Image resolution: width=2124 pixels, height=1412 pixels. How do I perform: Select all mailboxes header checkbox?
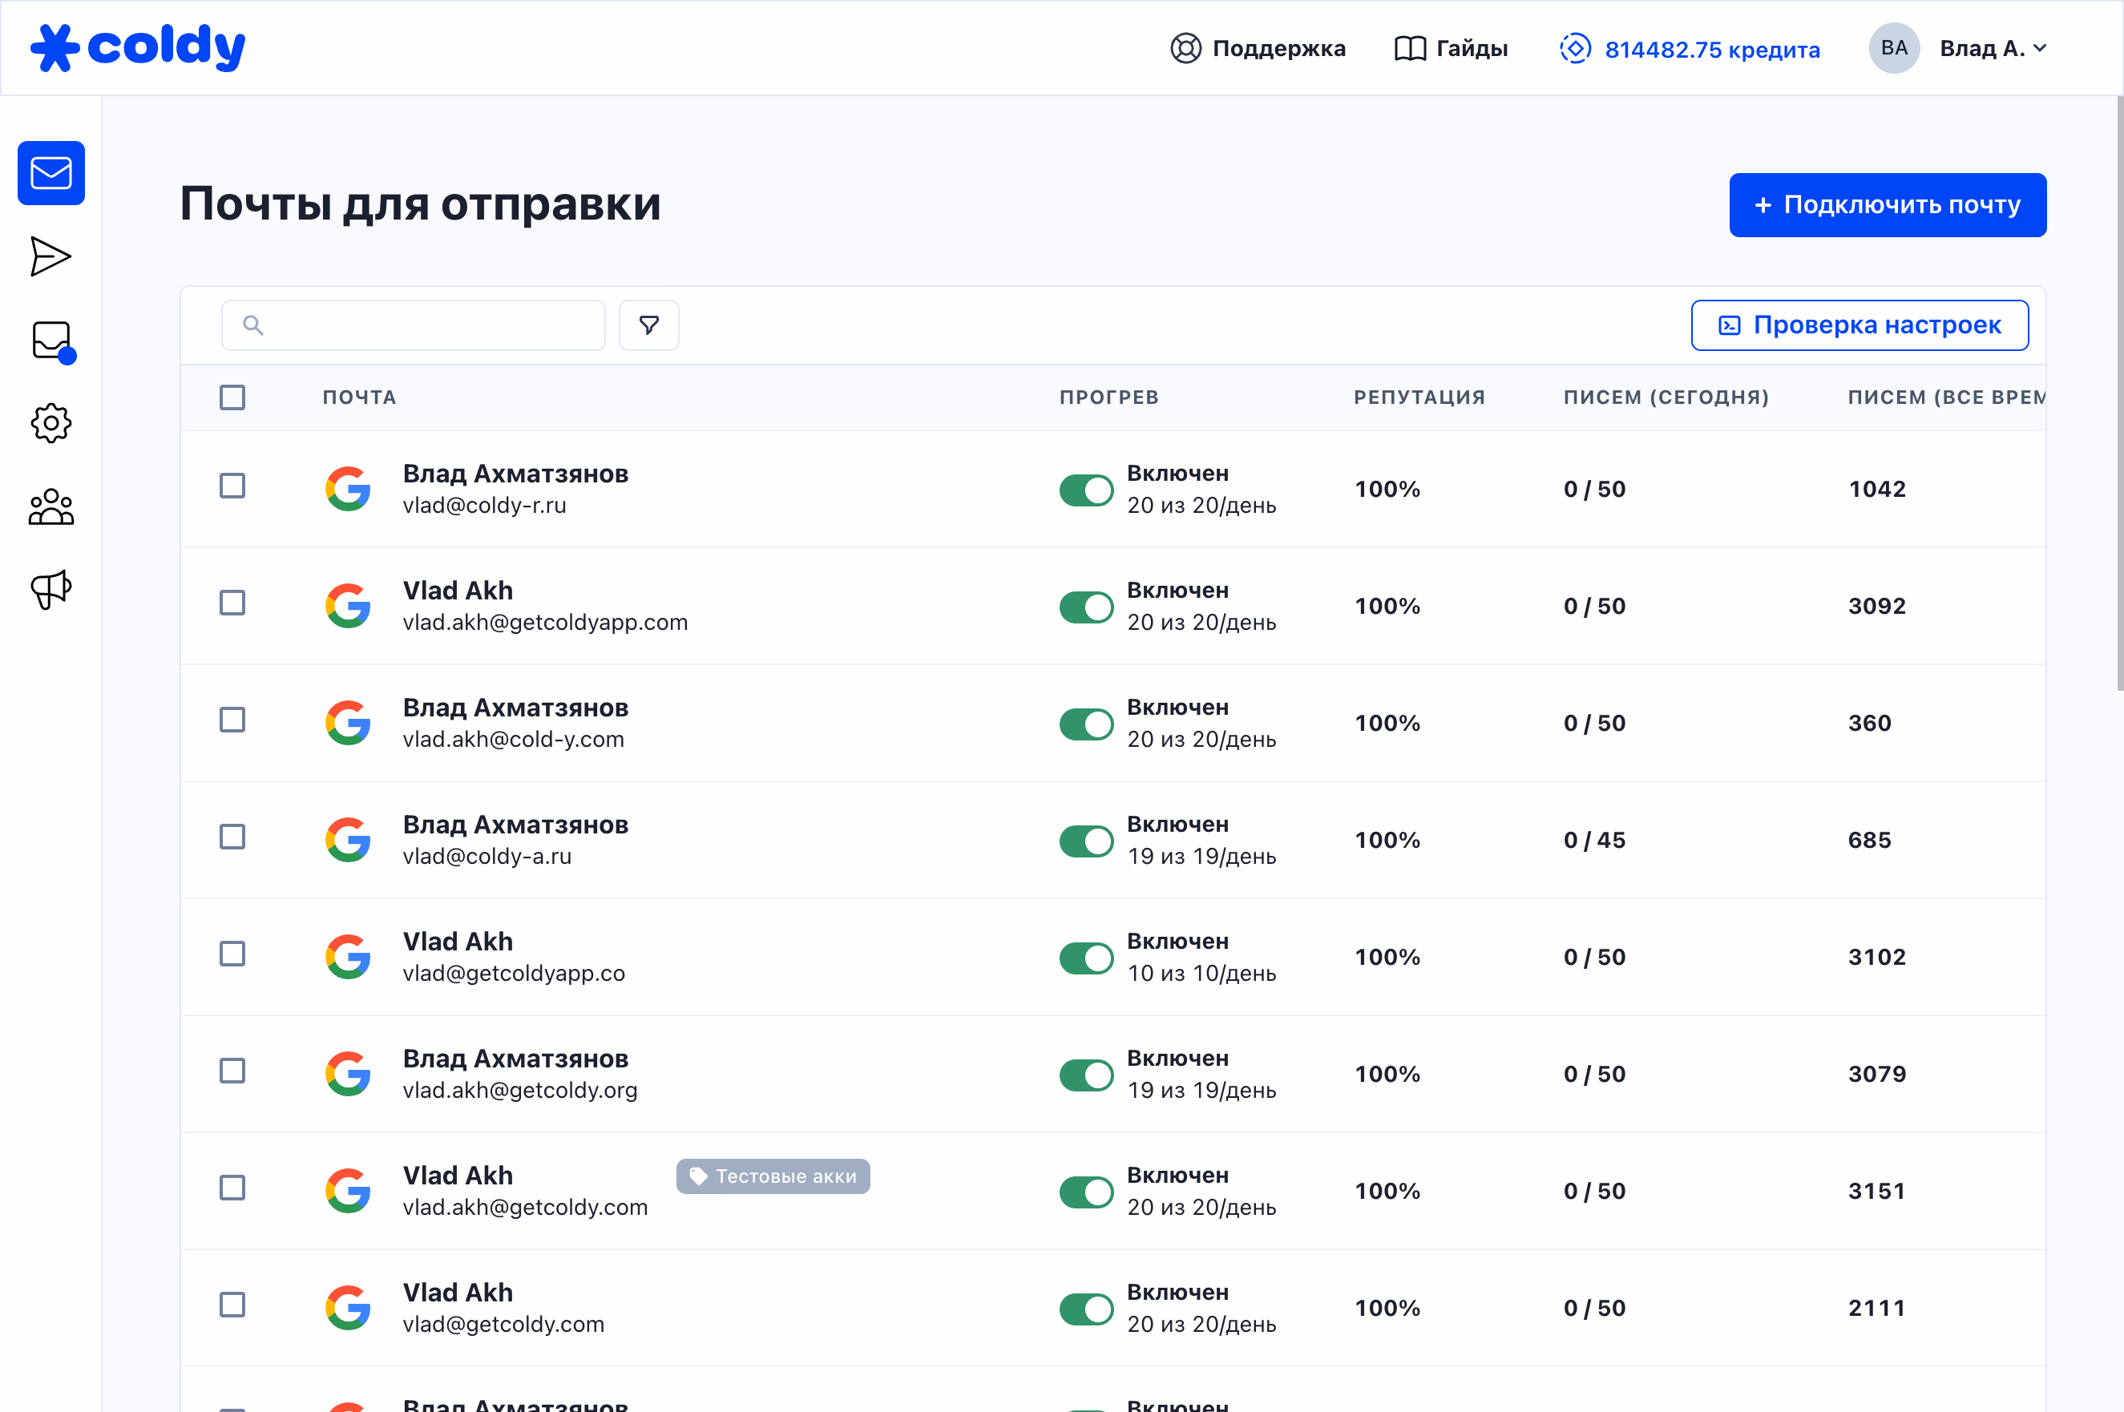pos(232,397)
